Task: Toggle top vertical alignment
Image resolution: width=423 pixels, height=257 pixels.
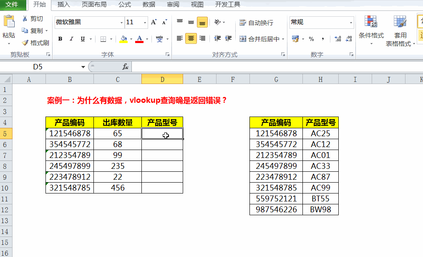Action: (180, 22)
